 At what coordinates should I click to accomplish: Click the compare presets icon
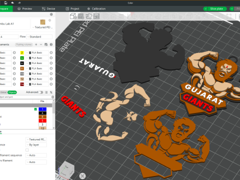[51, 92]
